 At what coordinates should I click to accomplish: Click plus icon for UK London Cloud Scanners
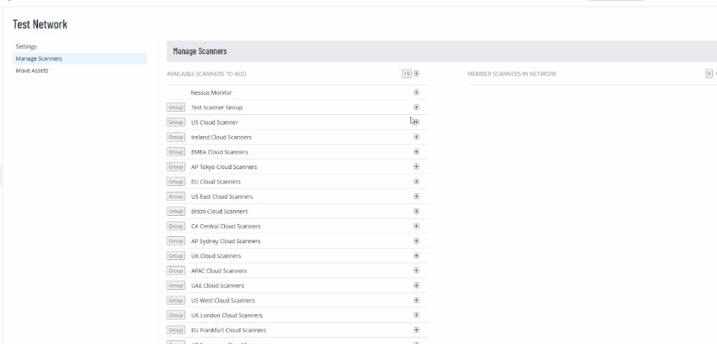click(417, 315)
